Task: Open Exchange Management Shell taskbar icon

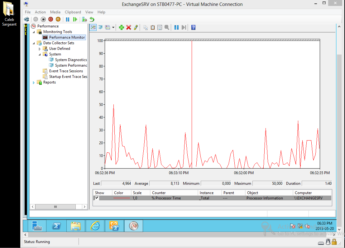Action: pyautogui.click(x=114, y=226)
